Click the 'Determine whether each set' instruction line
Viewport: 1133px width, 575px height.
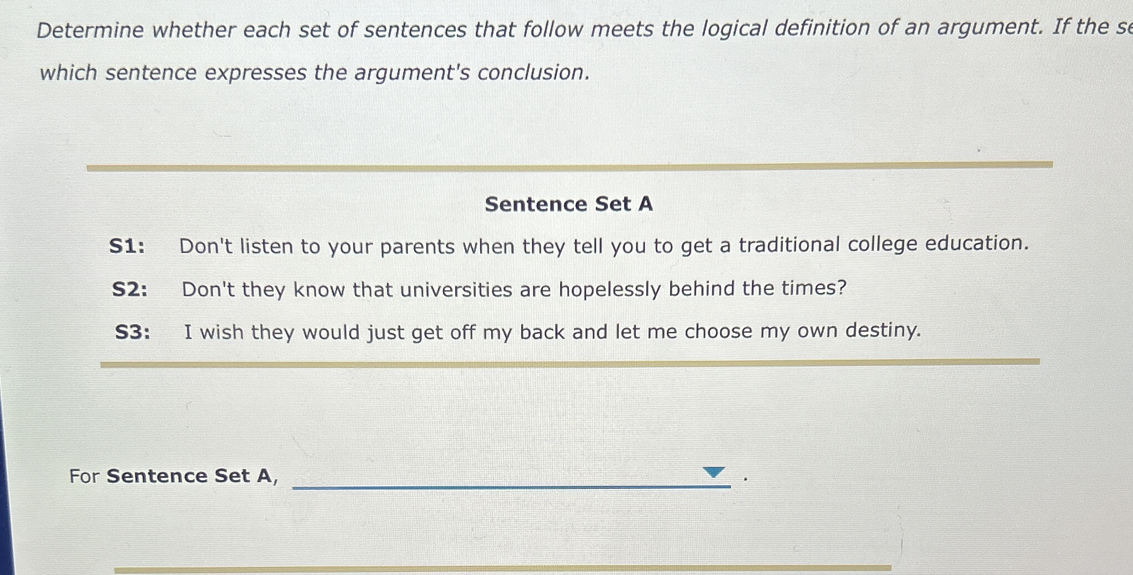coord(584,28)
